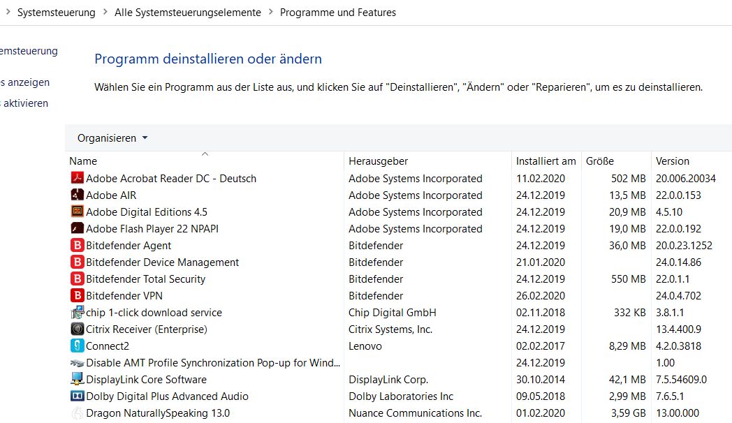Select Dragon NaturallySpeaking 13.0 name
Viewport: 732px width, 423px height.
coord(158,414)
